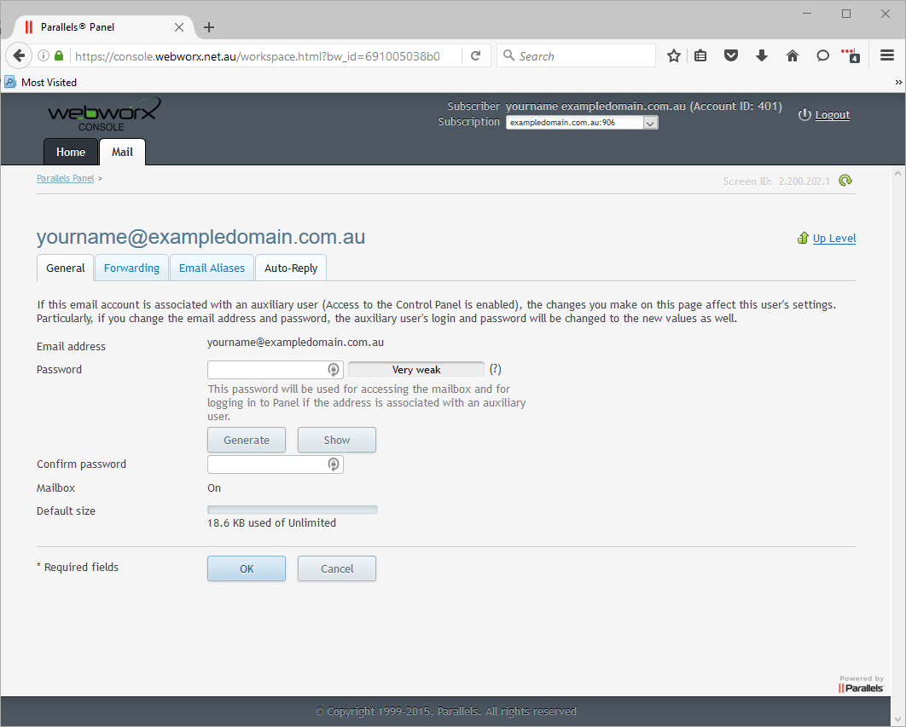Open the Downloads arrow icon

tap(762, 56)
